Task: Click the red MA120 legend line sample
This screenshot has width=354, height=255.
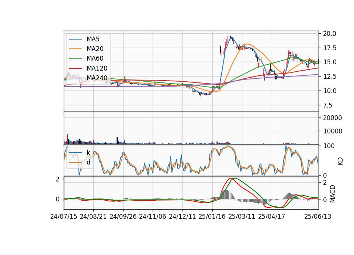Action: click(x=75, y=69)
